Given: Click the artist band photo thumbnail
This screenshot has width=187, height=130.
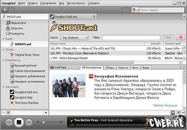Looking at the screenshot, I should 68,86.
